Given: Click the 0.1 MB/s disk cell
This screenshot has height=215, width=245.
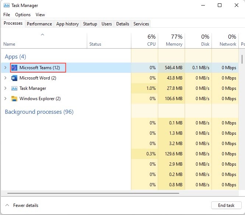Looking at the screenshot, I should tap(198, 68).
